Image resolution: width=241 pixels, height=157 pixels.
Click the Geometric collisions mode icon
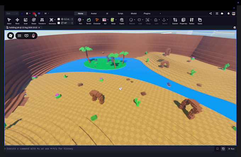51,20
